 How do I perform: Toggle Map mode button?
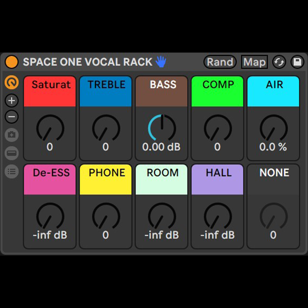click(255, 62)
